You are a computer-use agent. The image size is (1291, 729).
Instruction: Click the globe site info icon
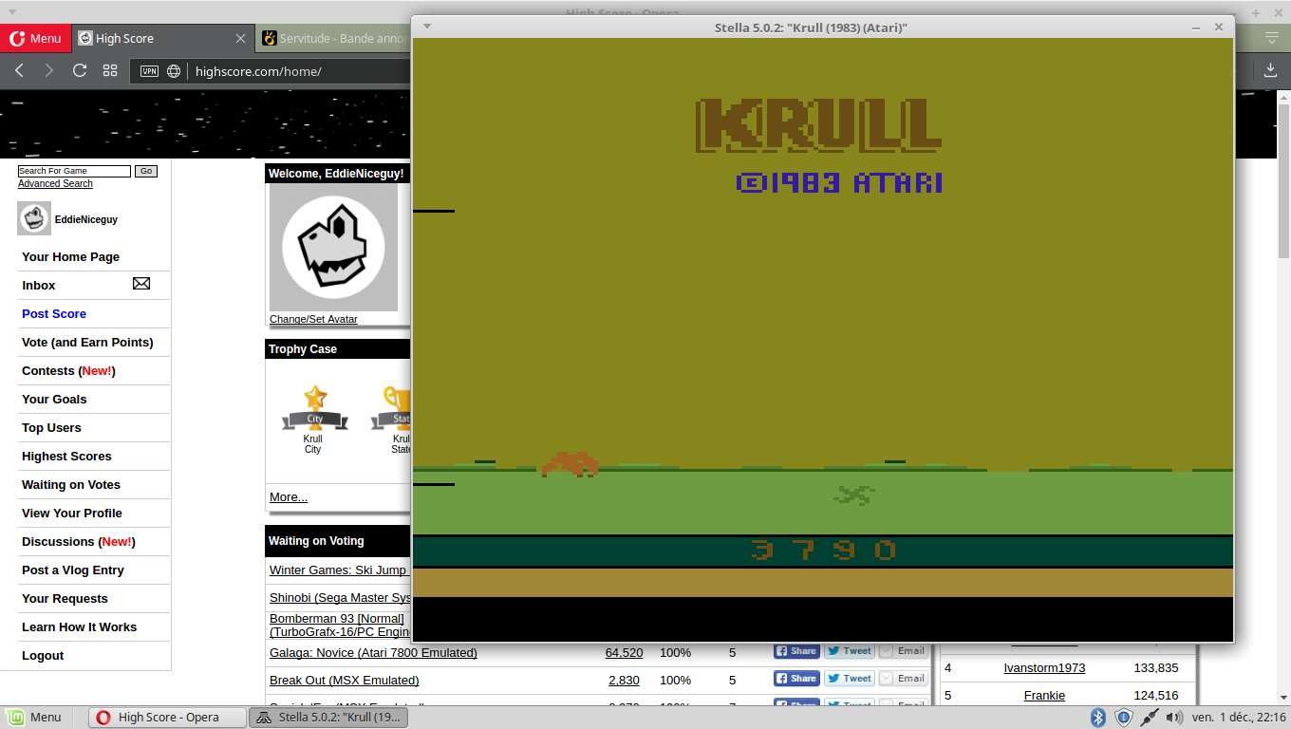[x=174, y=71]
